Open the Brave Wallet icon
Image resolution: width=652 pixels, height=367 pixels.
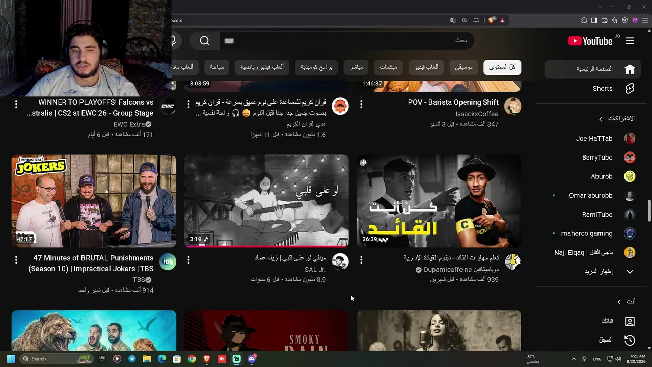pos(604,20)
